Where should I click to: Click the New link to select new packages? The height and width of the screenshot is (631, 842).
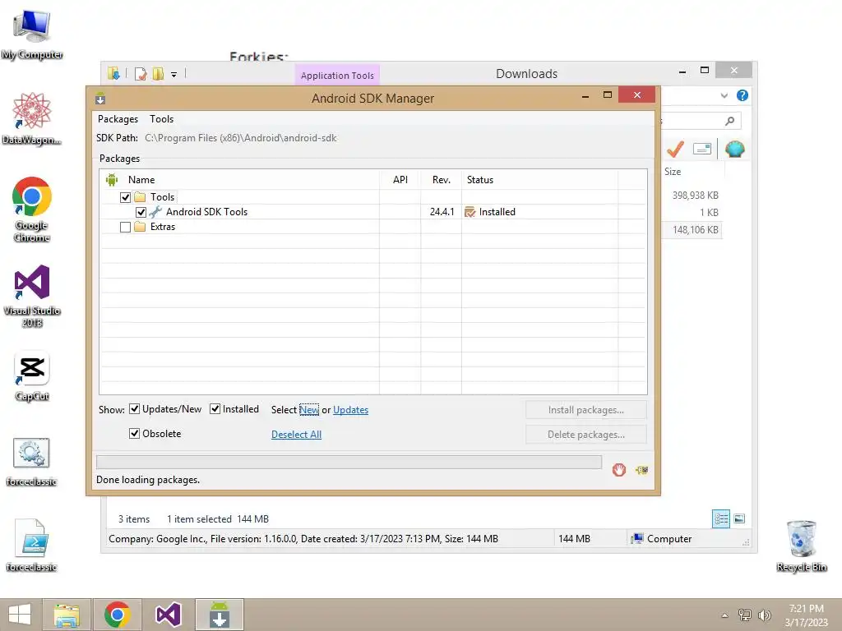pyautogui.click(x=309, y=410)
